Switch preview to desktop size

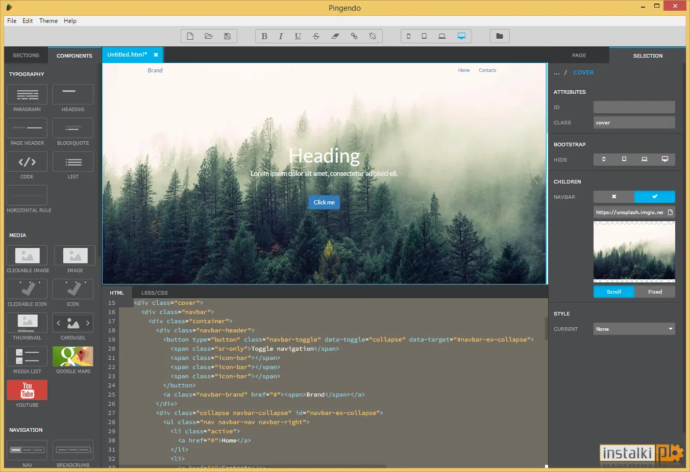pyautogui.click(x=461, y=36)
